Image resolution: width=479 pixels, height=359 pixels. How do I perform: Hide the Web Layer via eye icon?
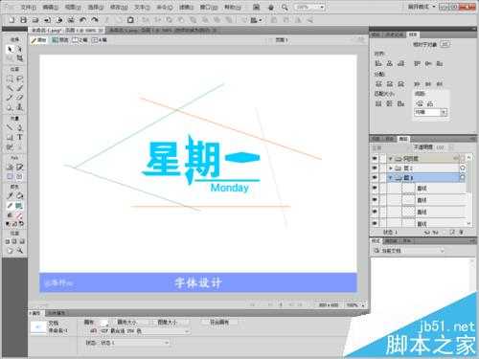pyautogui.click(x=375, y=158)
